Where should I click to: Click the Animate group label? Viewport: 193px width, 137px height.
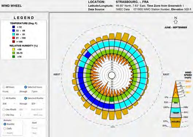tap(7, 120)
